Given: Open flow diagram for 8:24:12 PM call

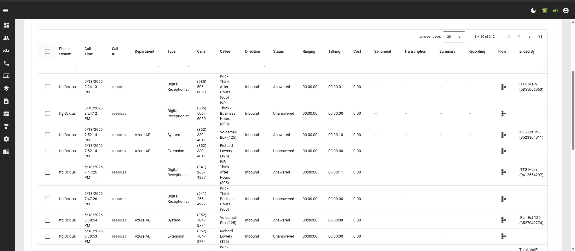Looking at the screenshot, I should click(x=504, y=114).
